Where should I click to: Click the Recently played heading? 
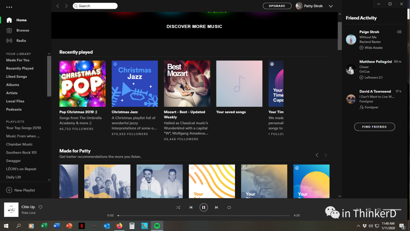coord(76,52)
